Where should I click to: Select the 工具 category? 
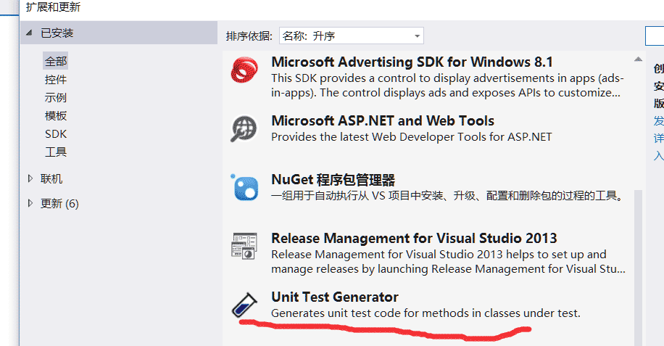pyautogui.click(x=56, y=152)
